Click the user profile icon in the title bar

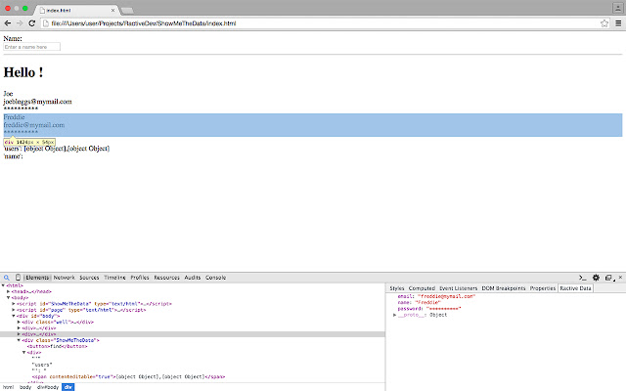tap(617, 8)
